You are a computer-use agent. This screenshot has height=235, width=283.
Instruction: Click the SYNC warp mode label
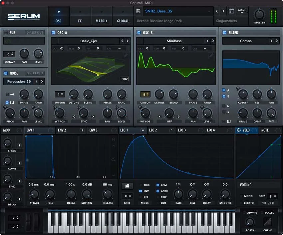(x=84, y=121)
